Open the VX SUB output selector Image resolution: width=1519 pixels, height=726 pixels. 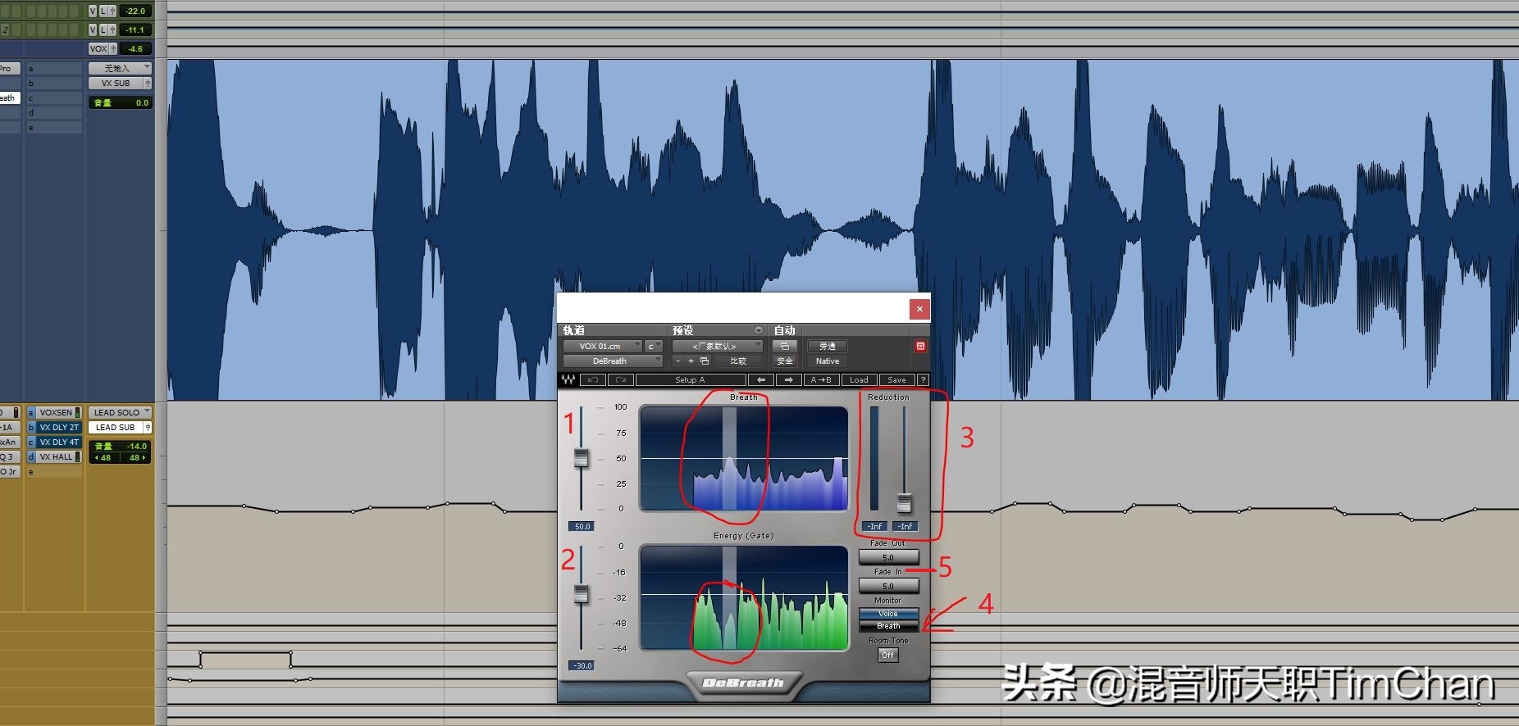click(116, 84)
